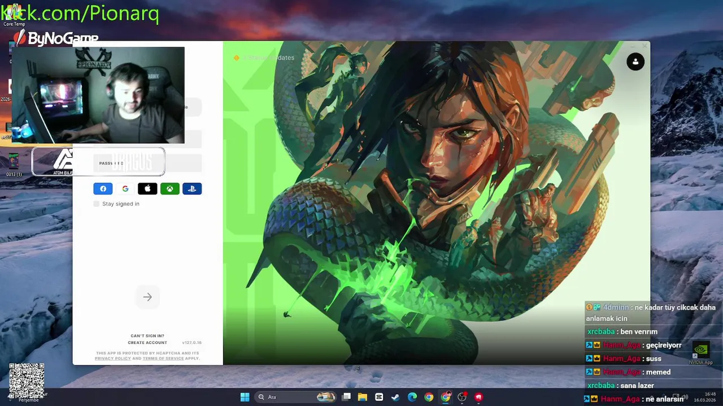723x406 pixels.
Task: Open the red Riot Client taskbar icon
Action: click(x=478, y=397)
